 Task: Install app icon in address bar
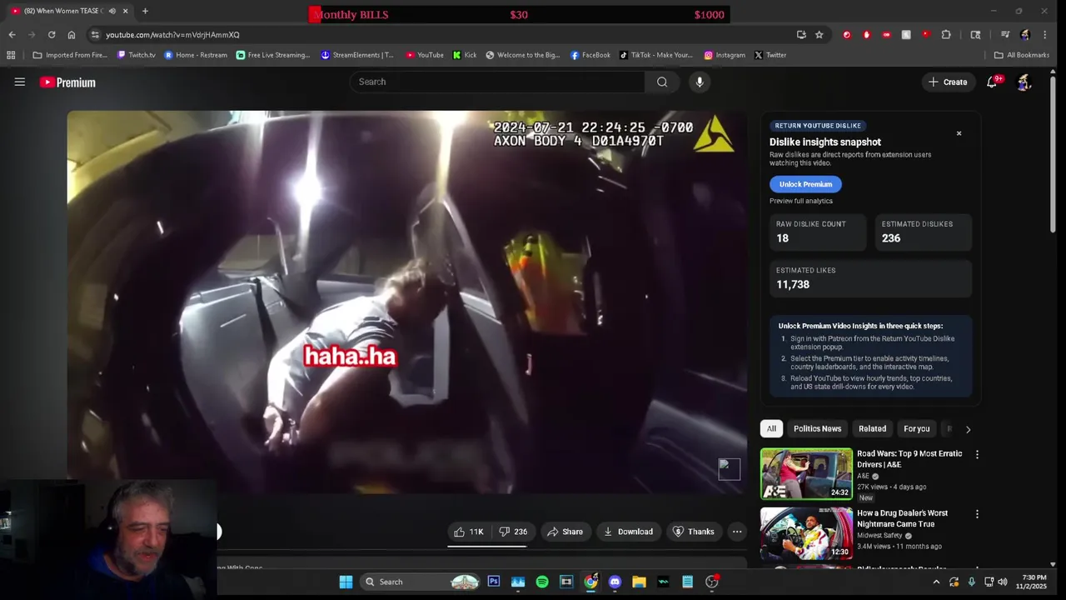click(801, 35)
